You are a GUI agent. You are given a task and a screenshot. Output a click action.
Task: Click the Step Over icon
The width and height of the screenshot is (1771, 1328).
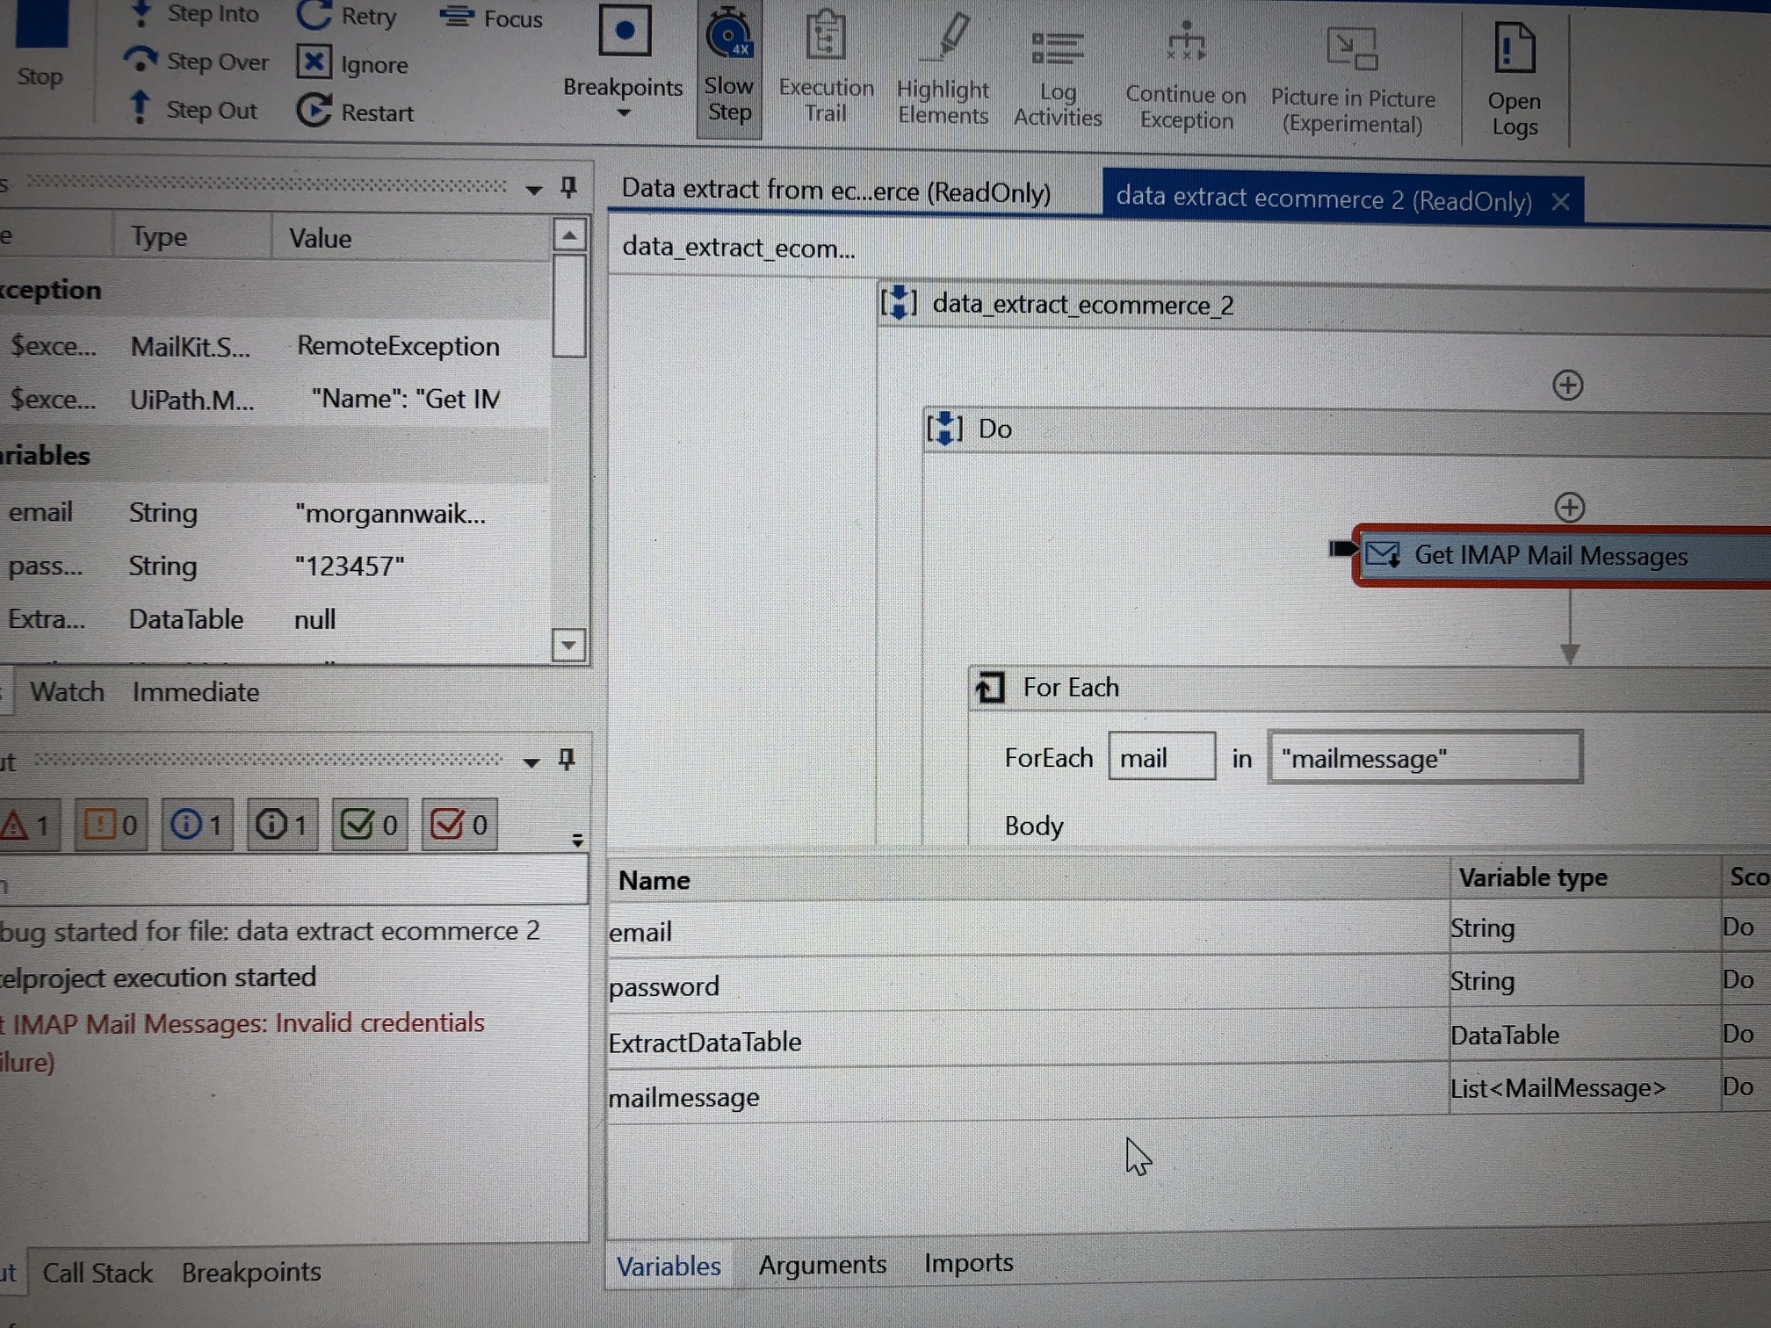(141, 61)
